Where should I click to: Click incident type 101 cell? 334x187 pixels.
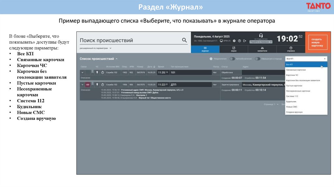(190, 73)
